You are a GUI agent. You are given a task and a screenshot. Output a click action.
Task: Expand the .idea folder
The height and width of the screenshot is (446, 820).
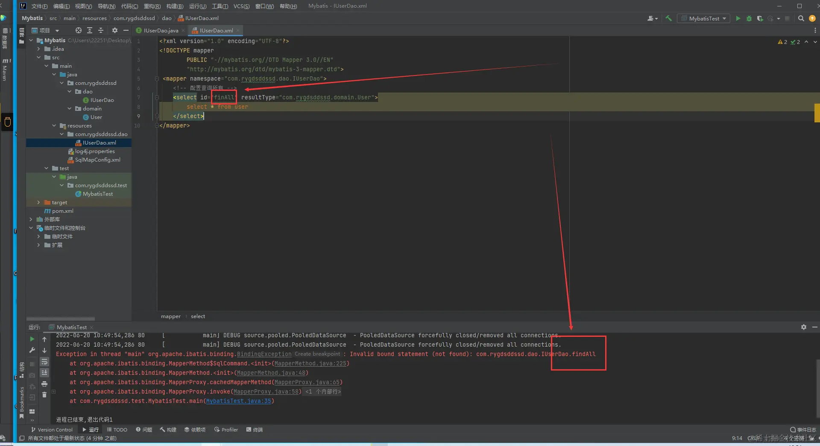[38, 49]
